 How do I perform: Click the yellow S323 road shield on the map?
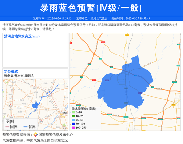click(174, 105)
